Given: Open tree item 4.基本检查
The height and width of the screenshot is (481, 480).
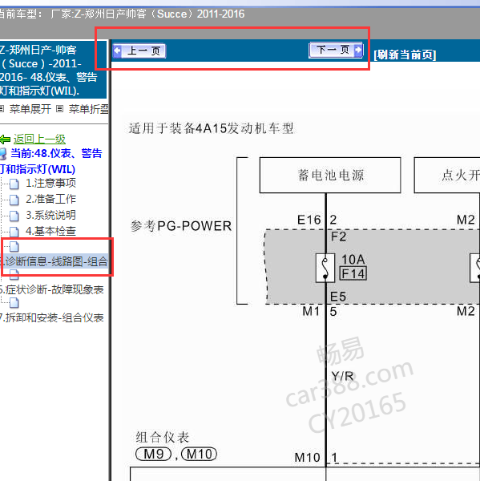Looking at the screenshot, I should pos(50,231).
